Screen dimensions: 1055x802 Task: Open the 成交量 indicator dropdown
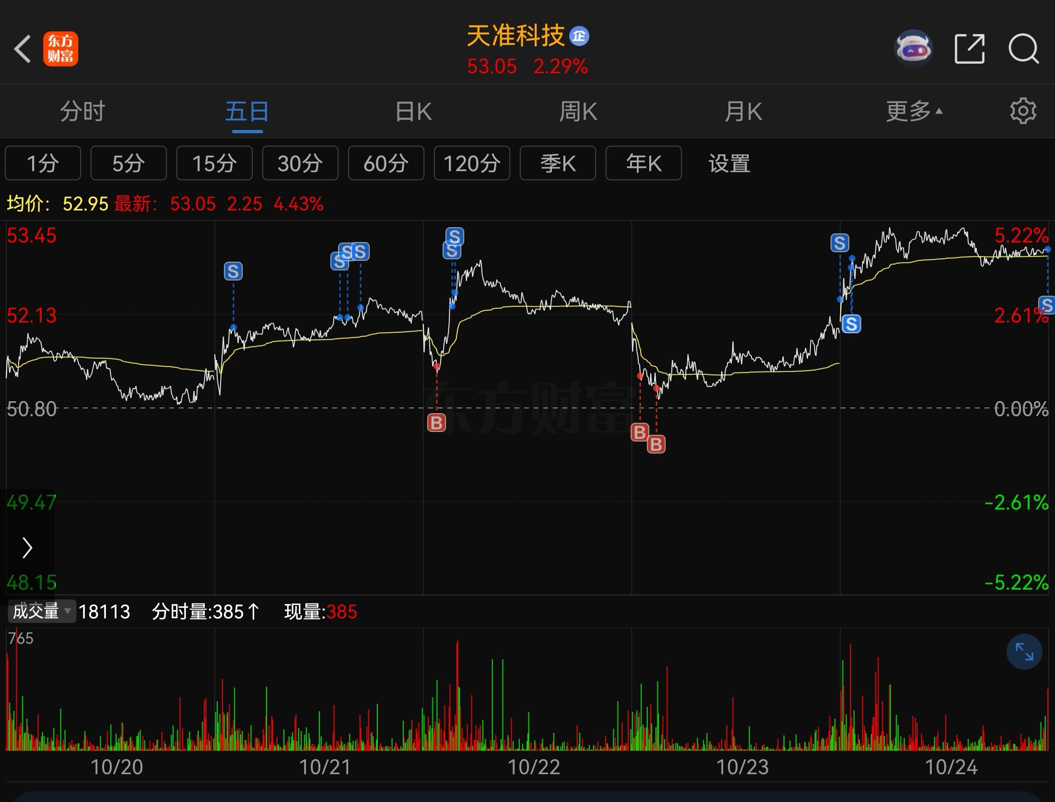tap(42, 612)
